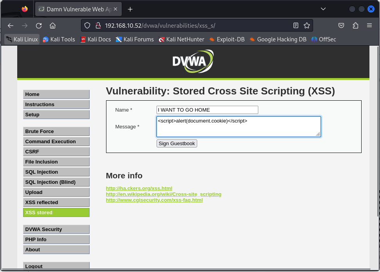Close the Damn Vulnerable Web App tab

(115, 9)
